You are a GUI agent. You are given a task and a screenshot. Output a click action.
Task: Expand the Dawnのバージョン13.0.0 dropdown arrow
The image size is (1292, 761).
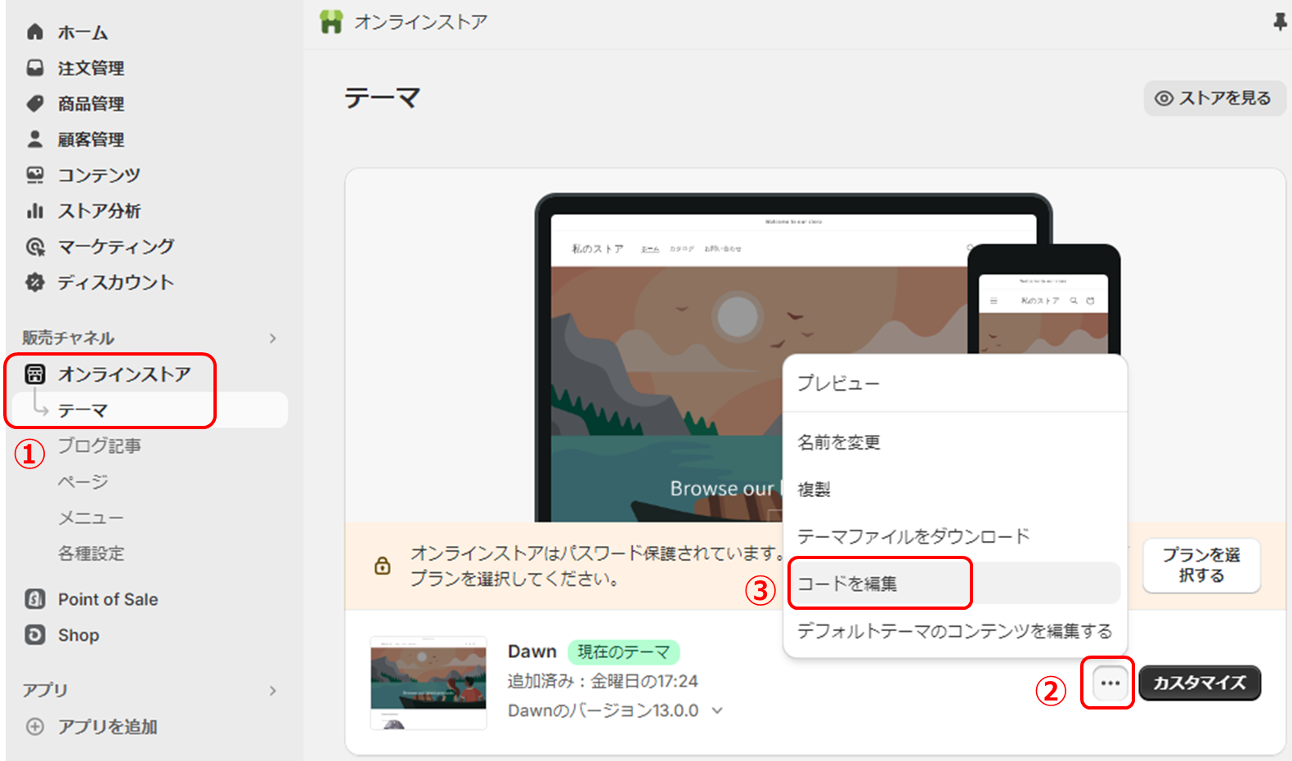(x=717, y=710)
